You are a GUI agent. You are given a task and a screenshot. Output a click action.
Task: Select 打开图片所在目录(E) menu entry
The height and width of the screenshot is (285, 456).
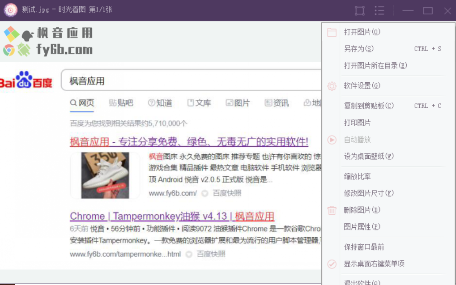(375, 66)
